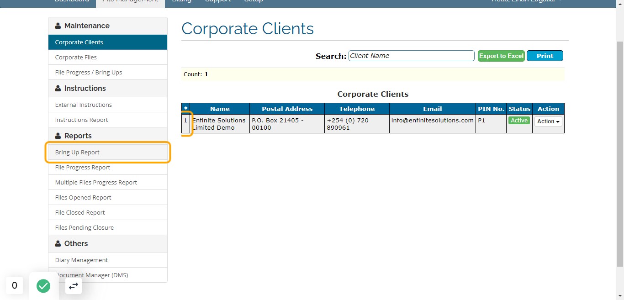The height and width of the screenshot is (300, 624).
Task: Click the Maintenance section header
Action: click(x=108, y=26)
